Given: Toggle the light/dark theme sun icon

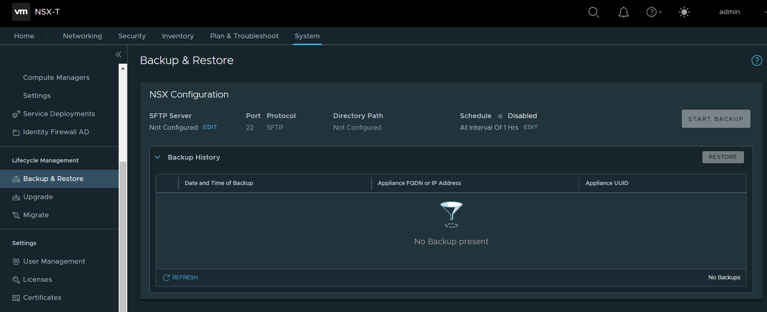Looking at the screenshot, I should (684, 12).
